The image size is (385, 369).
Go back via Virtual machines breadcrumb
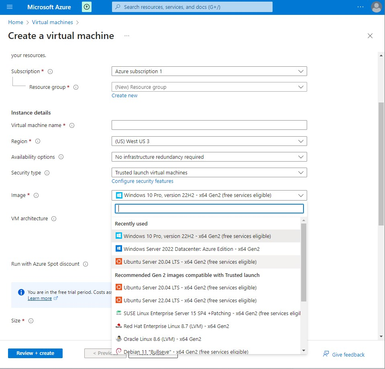coord(52,22)
